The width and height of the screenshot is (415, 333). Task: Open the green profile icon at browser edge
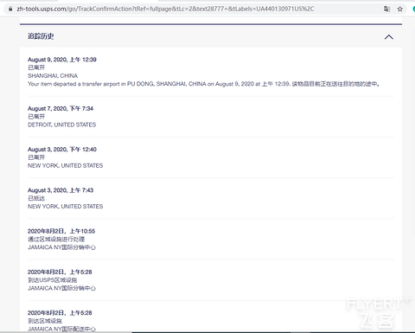coord(413,9)
